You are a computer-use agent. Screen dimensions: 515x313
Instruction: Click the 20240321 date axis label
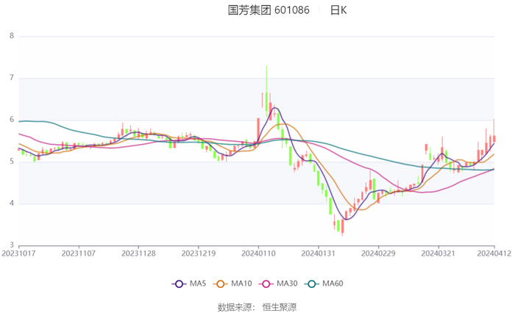(438, 253)
